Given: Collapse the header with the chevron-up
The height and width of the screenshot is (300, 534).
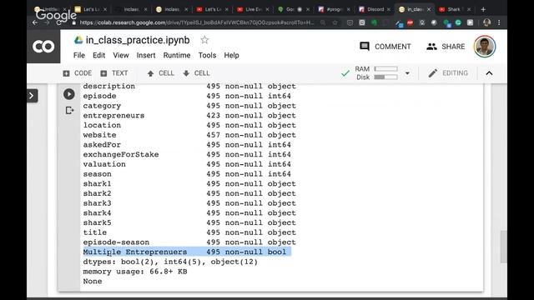Looking at the screenshot, I should [489, 73].
